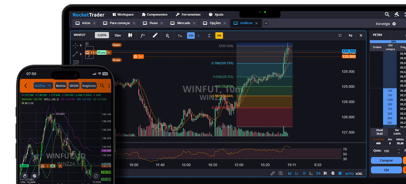Open the Workspace menu

[123, 14]
